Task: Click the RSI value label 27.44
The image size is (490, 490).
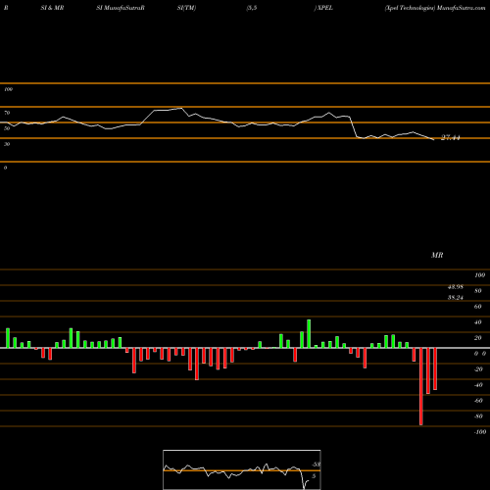Action: [451, 137]
